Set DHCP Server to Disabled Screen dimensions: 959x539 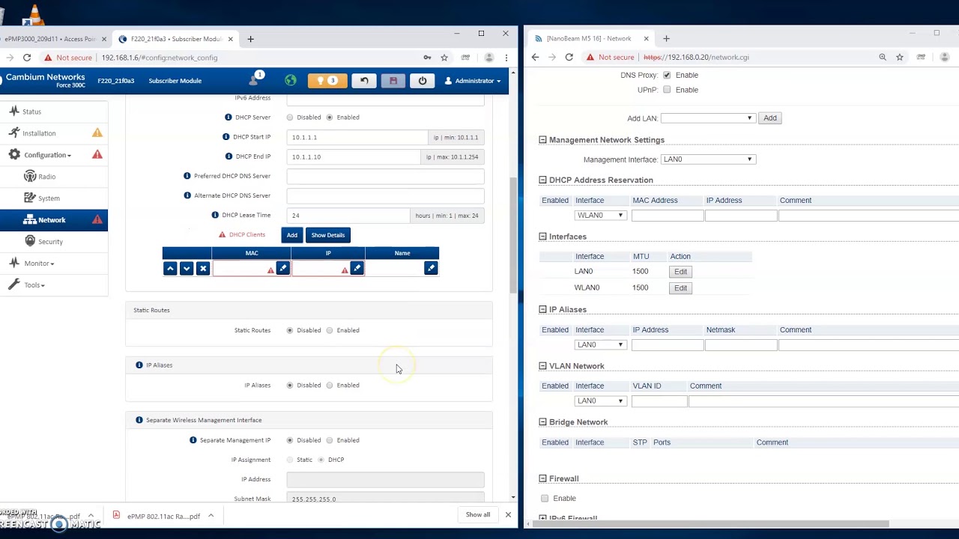(290, 118)
